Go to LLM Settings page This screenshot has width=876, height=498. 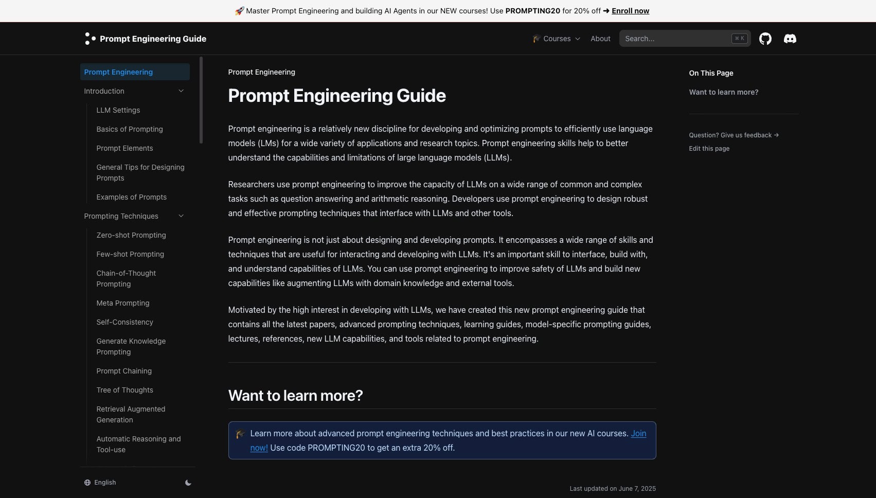tap(118, 110)
